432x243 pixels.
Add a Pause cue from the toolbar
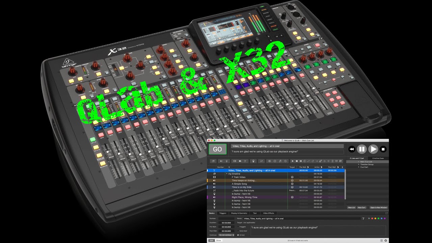pos(301,161)
